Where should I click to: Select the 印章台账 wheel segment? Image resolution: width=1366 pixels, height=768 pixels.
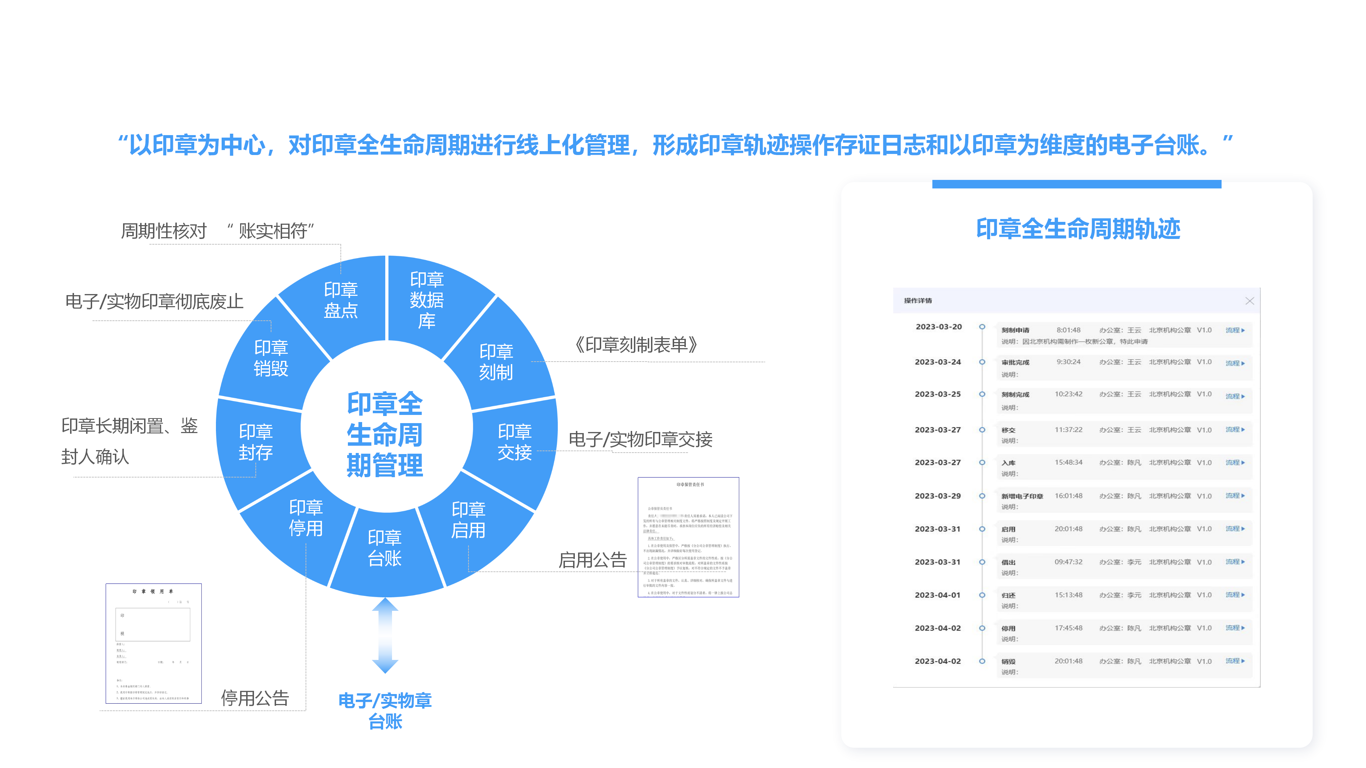(x=385, y=548)
